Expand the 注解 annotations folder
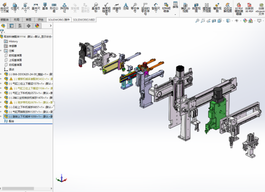 pyautogui.click(x=1, y=51)
